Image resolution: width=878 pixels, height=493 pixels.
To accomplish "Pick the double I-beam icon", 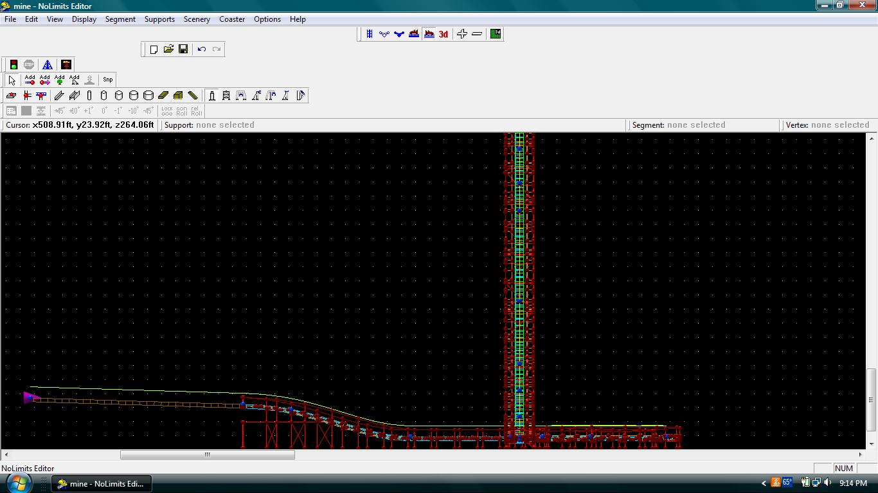I will point(75,96).
